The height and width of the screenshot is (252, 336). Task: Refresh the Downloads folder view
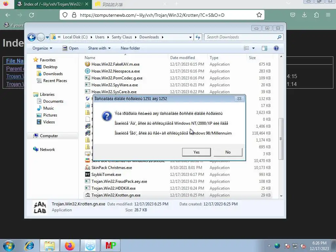click(x=198, y=37)
